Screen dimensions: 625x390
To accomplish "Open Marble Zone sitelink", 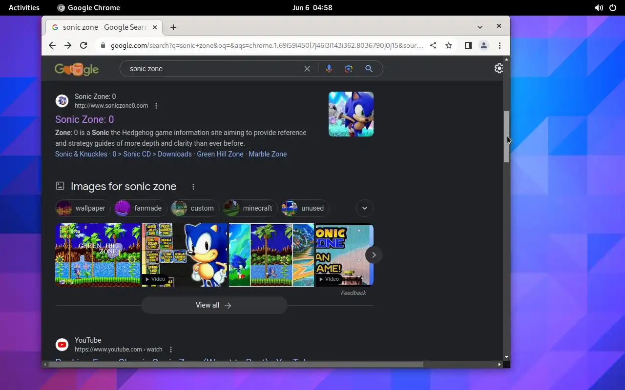I will click(268, 154).
